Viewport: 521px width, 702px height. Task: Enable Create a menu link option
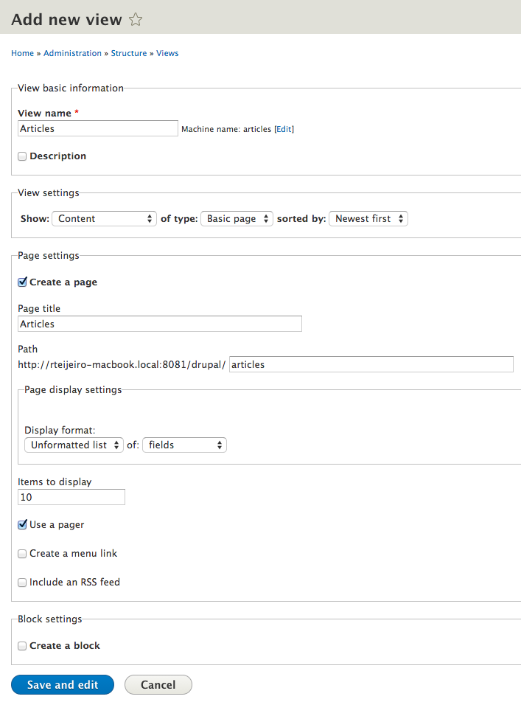[22, 554]
